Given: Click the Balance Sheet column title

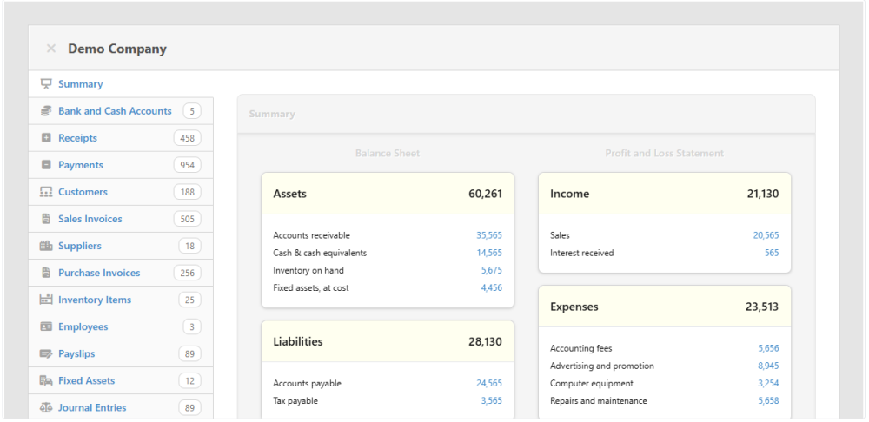Looking at the screenshot, I should pyautogui.click(x=388, y=154).
